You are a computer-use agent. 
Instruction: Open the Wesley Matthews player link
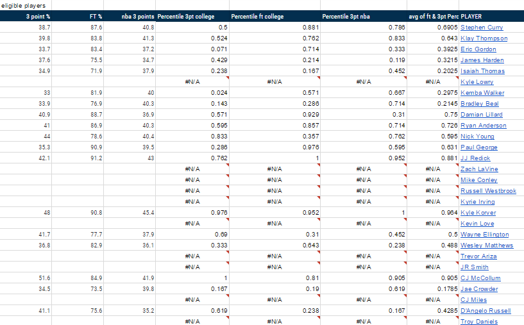coord(487,246)
